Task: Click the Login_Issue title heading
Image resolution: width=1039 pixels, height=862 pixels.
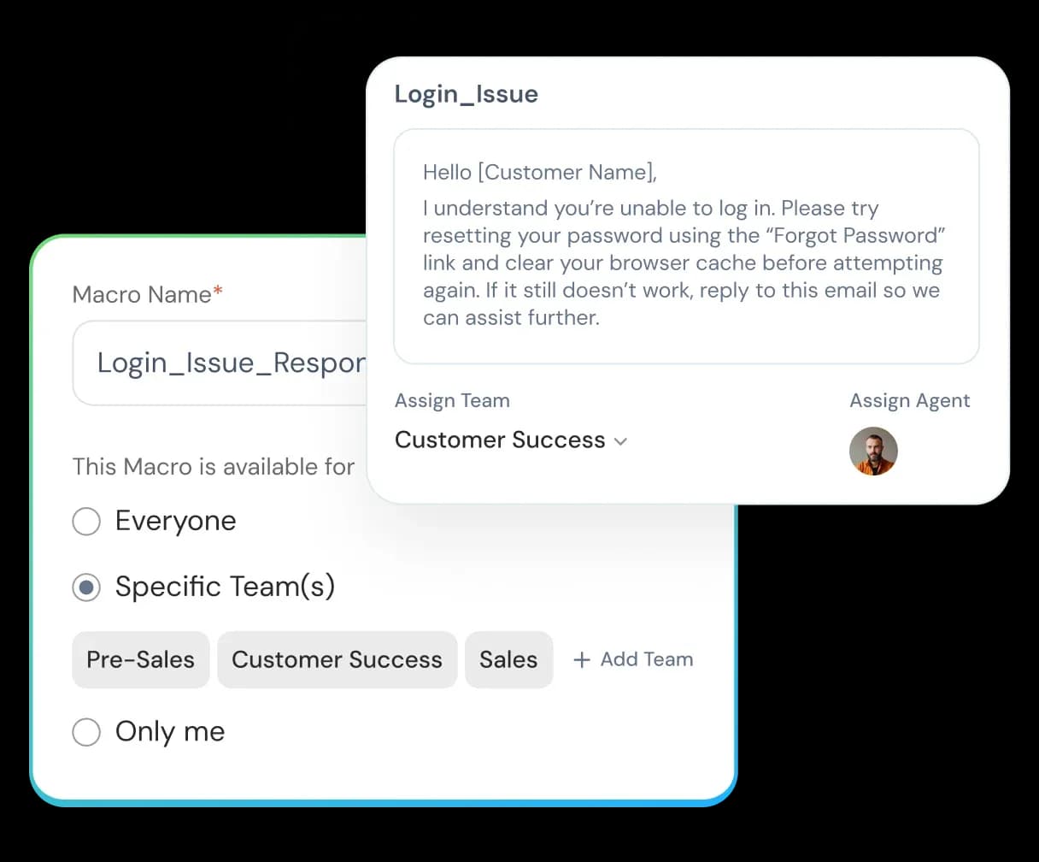Action: point(466,94)
